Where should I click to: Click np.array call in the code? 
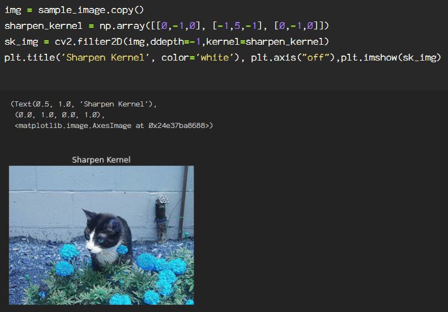pos(214,26)
